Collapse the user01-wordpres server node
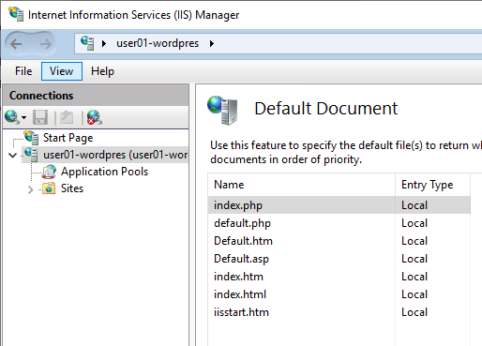Screen dimensions: 482x346 (x=13, y=155)
